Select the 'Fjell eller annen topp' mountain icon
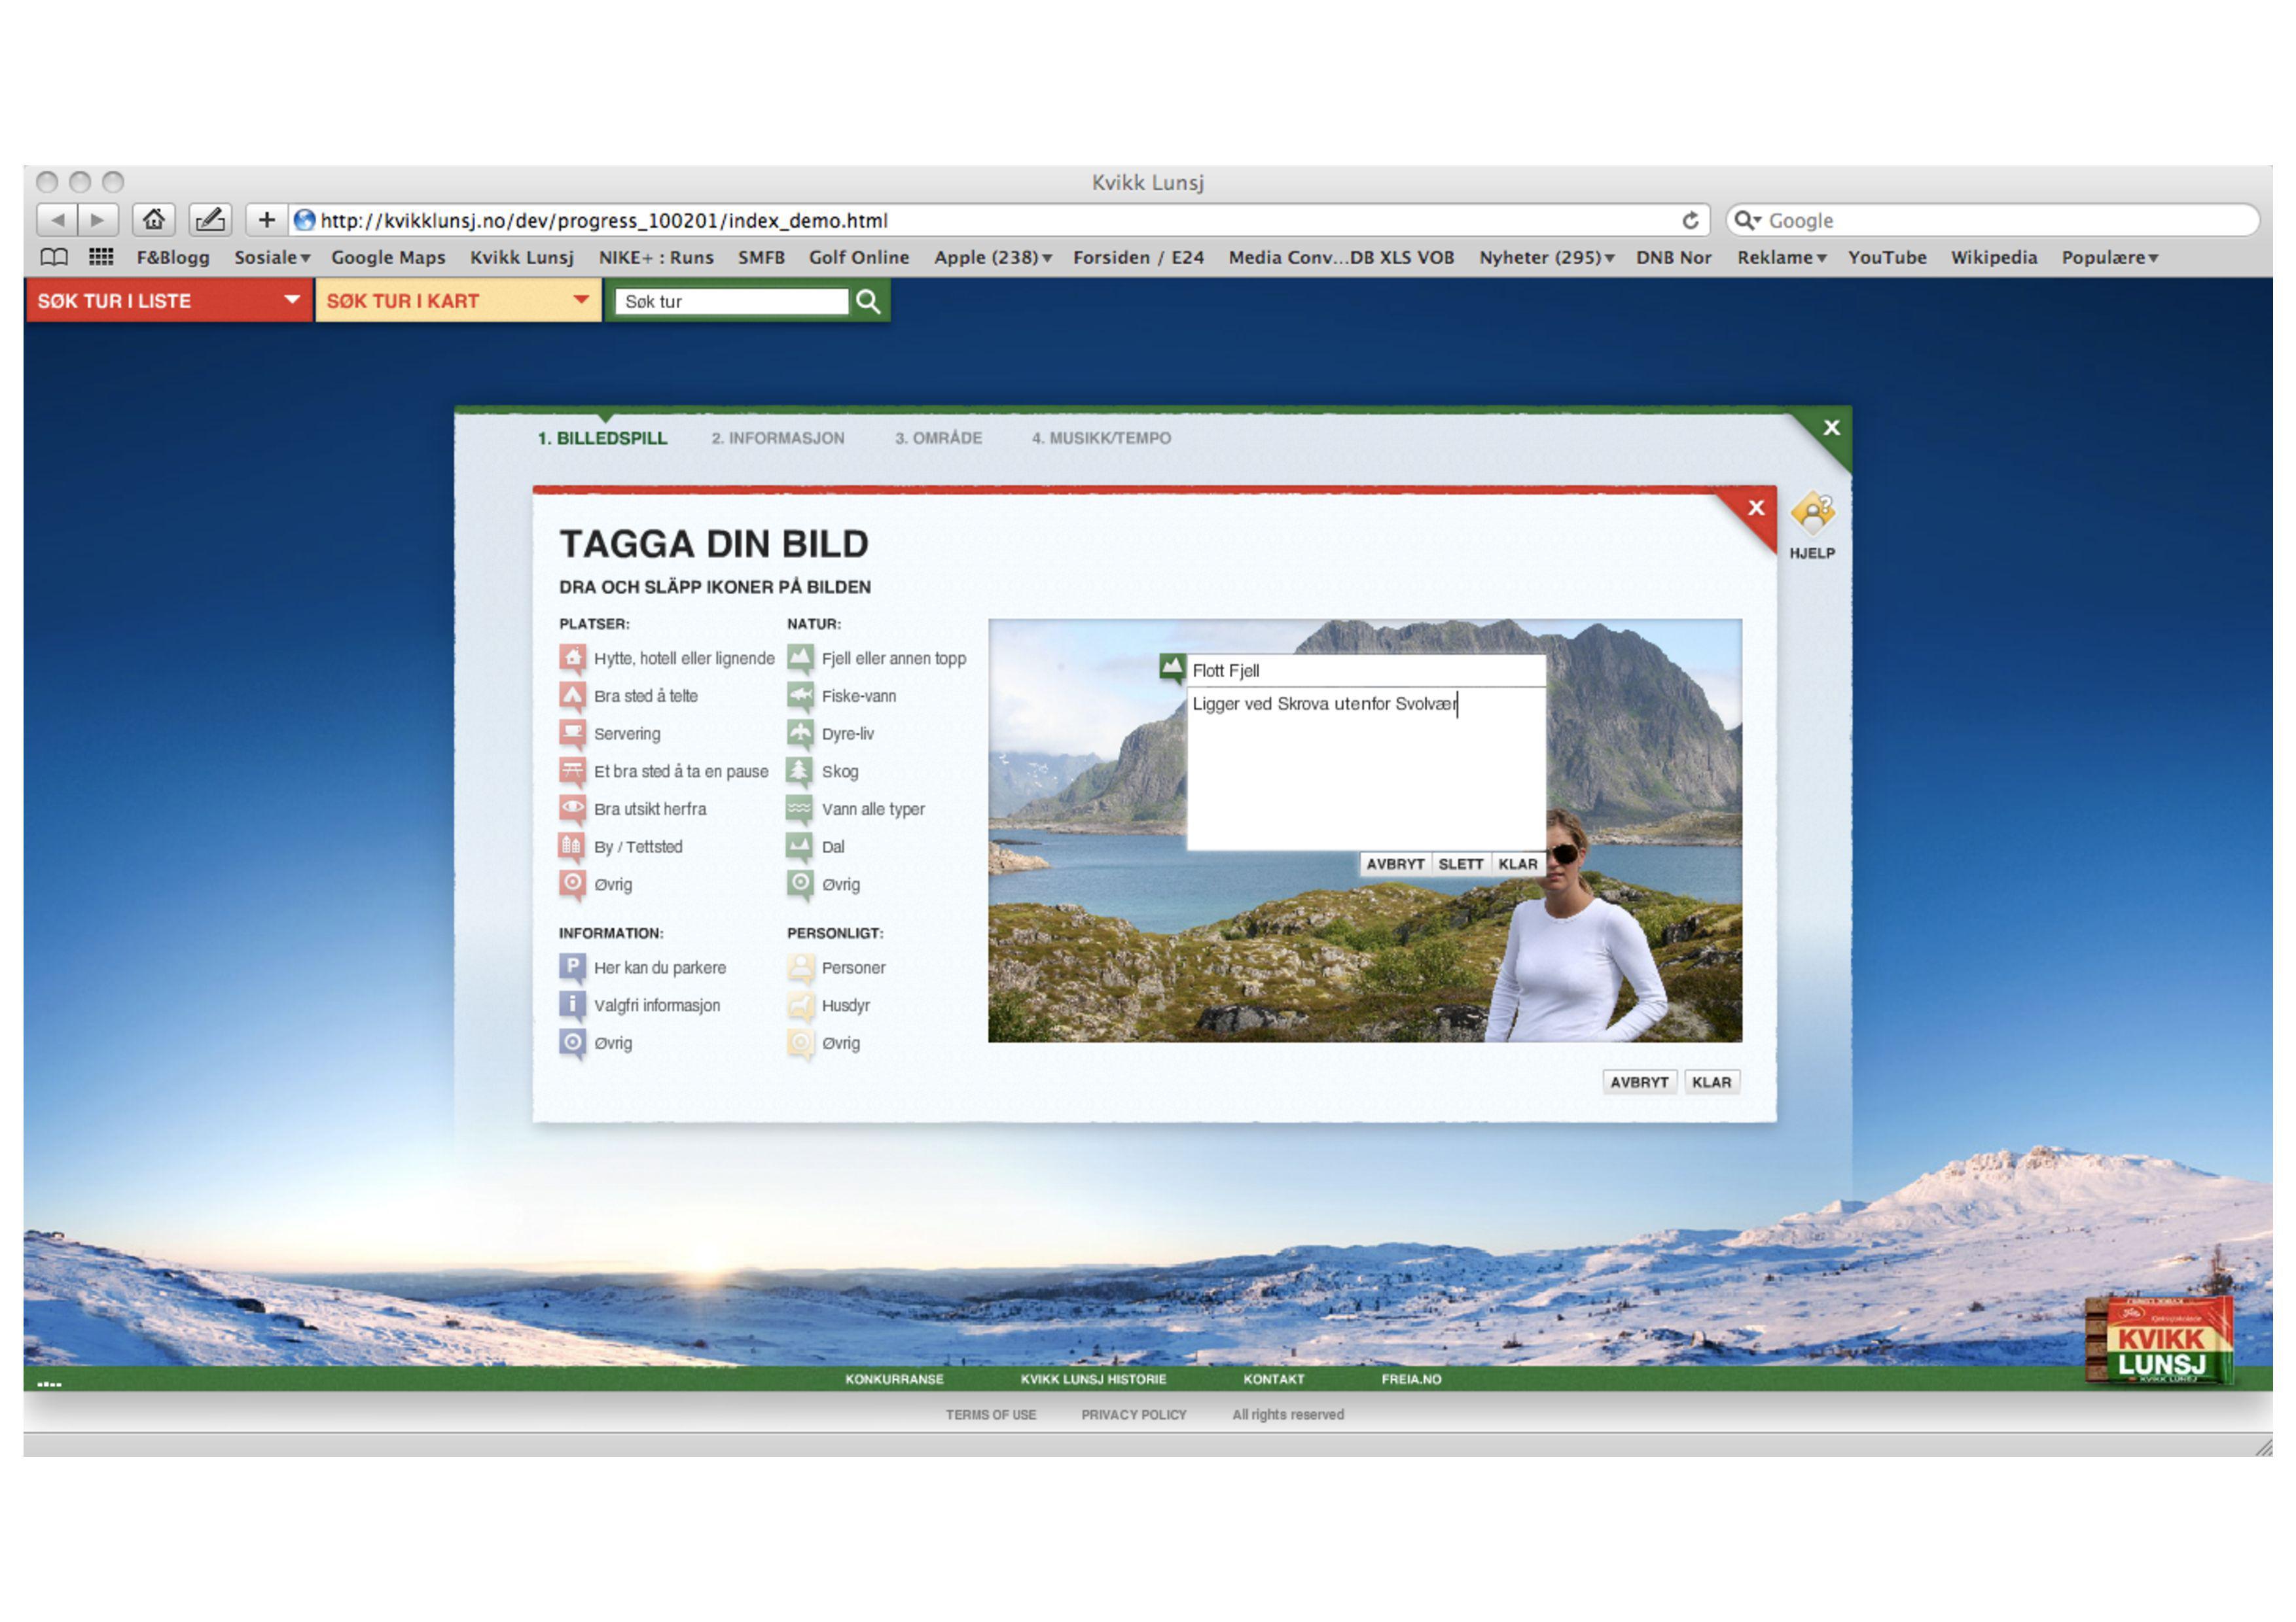The height and width of the screenshot is (1622, 2296). click(x=800, y=659)
